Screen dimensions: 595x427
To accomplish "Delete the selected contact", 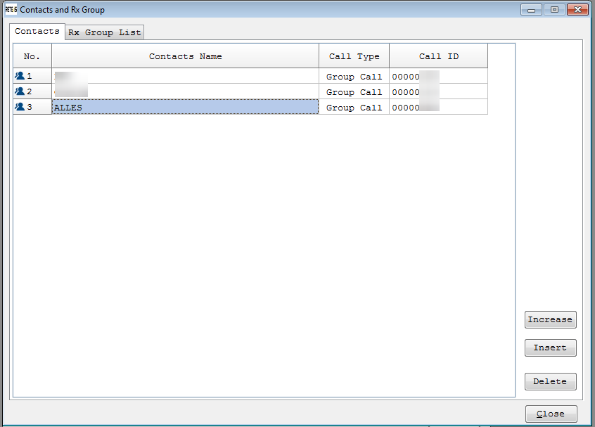I will (550, 381).
